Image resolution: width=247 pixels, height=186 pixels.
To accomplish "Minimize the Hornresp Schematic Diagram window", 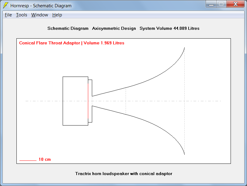I will pyautogui.click(x=211, y=4).
